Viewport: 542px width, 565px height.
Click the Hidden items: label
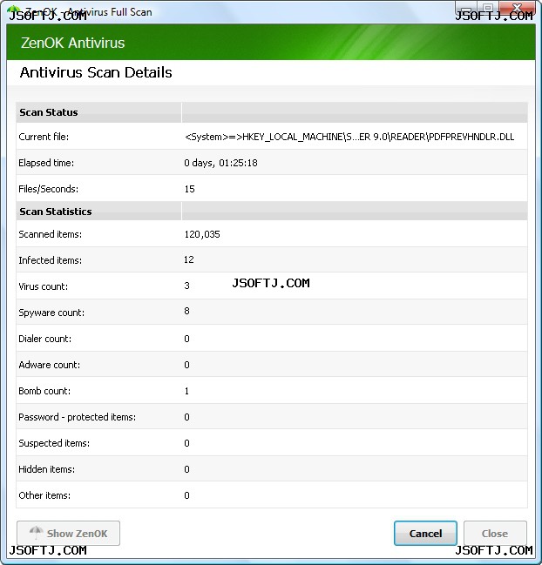pos(46,469)
